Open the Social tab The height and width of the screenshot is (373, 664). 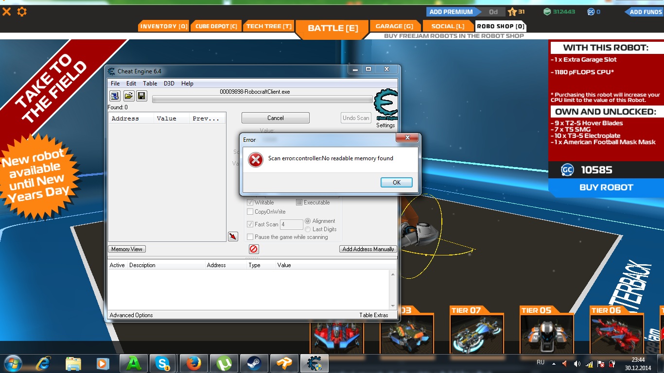click(x=448, y=26)
